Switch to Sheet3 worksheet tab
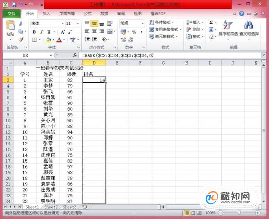269x219 pixels. [x=69, y=207]
